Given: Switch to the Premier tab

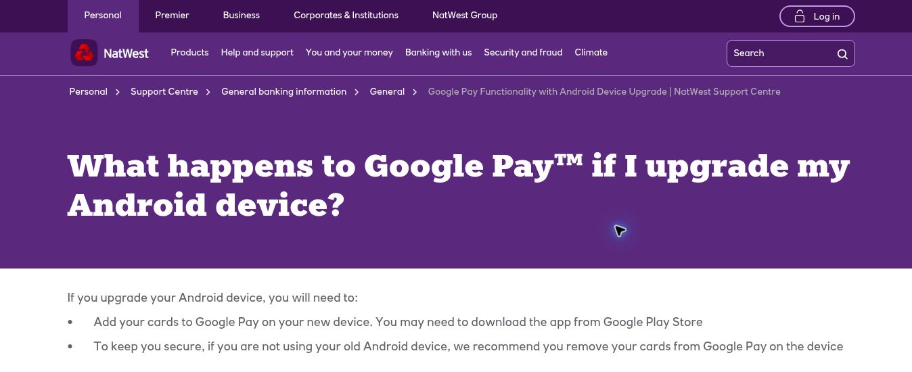Looking at the screenshot, I should pyautogui.click(x=172, y=16).
